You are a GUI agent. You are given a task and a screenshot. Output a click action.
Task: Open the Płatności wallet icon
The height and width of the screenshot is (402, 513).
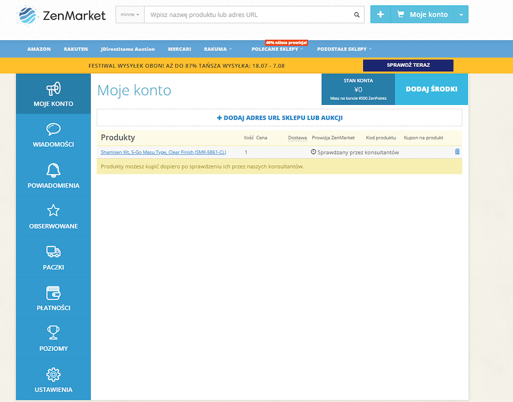pyautogui.click(x=53, y=293)
